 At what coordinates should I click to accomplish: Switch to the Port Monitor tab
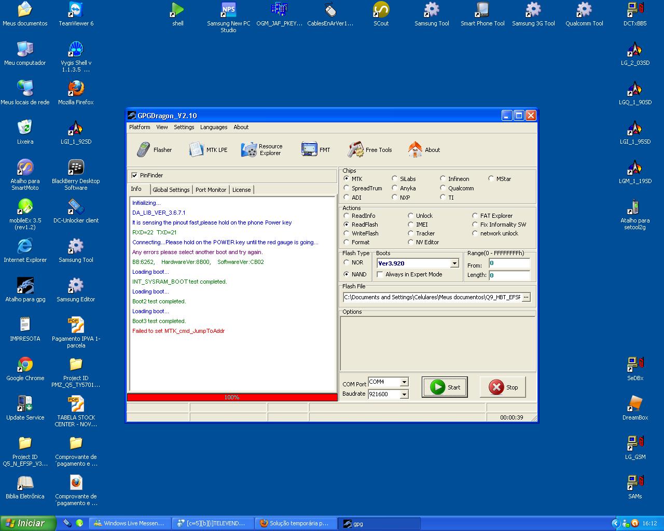(x=211, y=190)
